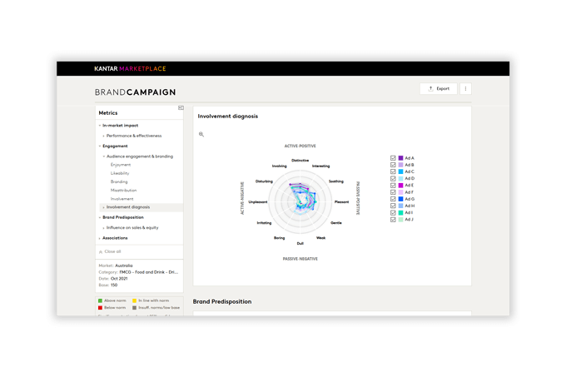The image size is (566, 377).
Task: Open the three-dot more options menu
Action: (465, 88)
